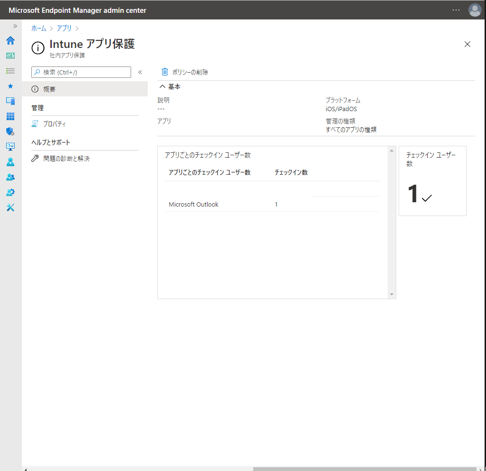Click the trash can icon for policy deletion
Screen dimensions: 486x471
click(x=165, y=72)
